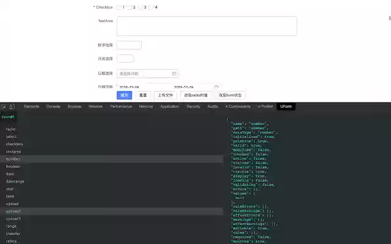Tick checkbox option 4
The width and height of the screenshot is (391, 244).
coord(151,7)
